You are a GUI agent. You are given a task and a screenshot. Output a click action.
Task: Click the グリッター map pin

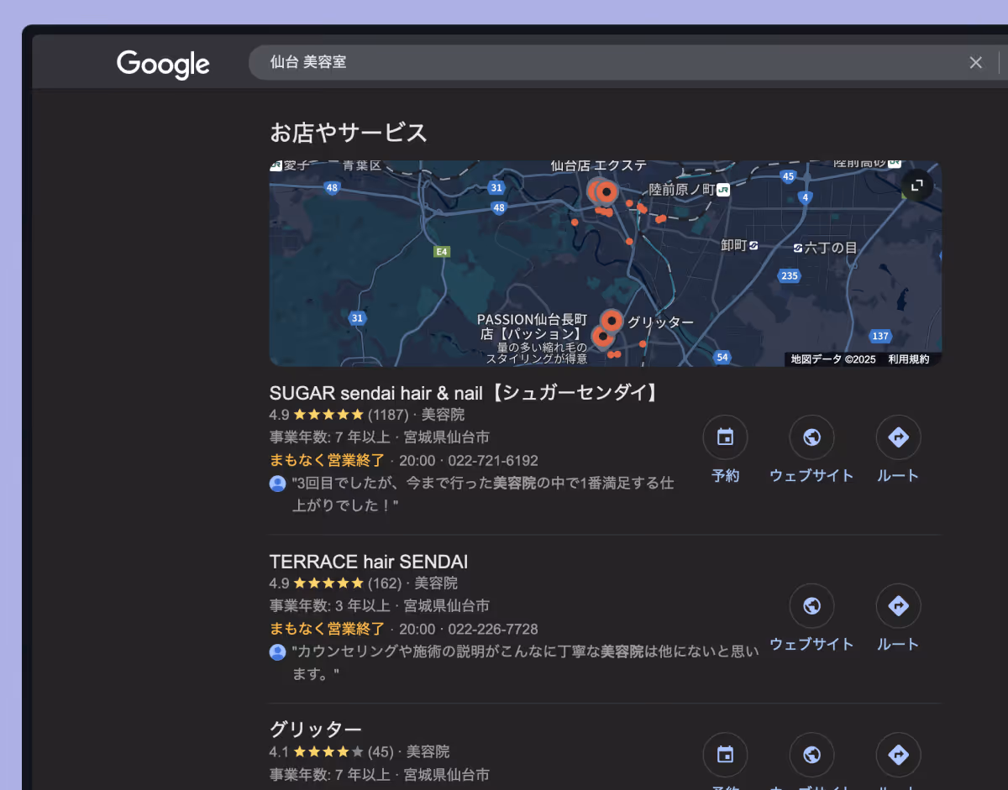tap(612, 321)
